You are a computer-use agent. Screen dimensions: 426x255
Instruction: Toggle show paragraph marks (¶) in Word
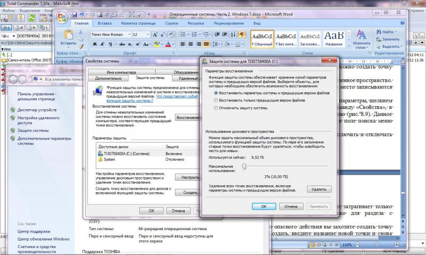242,34
